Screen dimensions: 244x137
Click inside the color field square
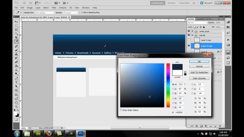142,85
